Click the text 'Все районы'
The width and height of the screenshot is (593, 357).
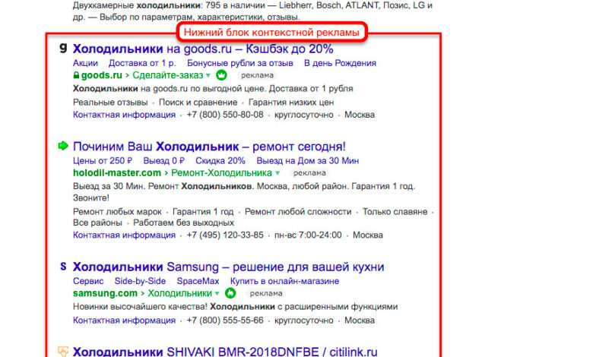point(97,223)
